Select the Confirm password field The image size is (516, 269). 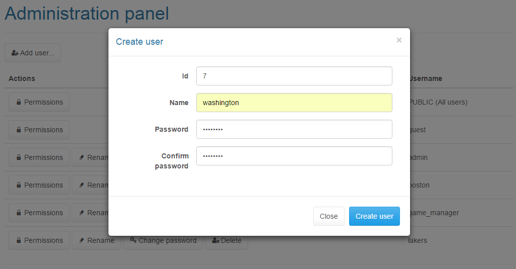[294, 156]
